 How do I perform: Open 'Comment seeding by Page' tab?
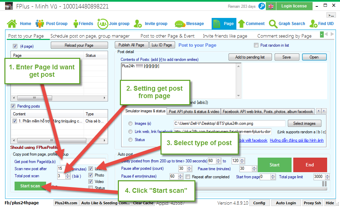[x=284, y=36]
